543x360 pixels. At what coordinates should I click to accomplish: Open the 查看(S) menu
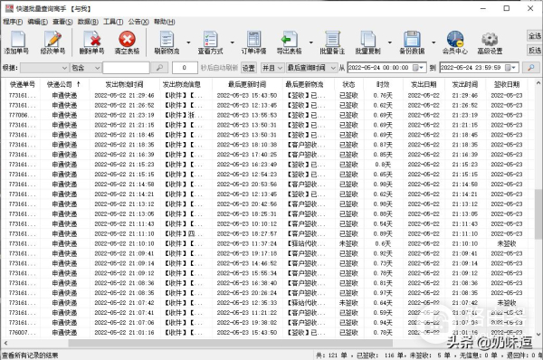coord(62,22)
